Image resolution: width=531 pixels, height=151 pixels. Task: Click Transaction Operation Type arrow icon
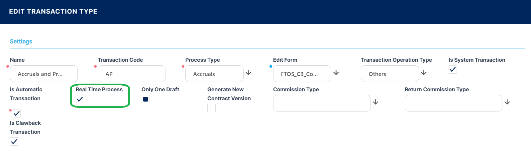click(x=424, y=73)
